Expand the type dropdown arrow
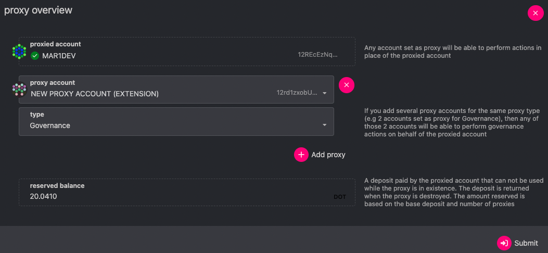This screenshot has height=253, width=548. [x=325, y=125]
